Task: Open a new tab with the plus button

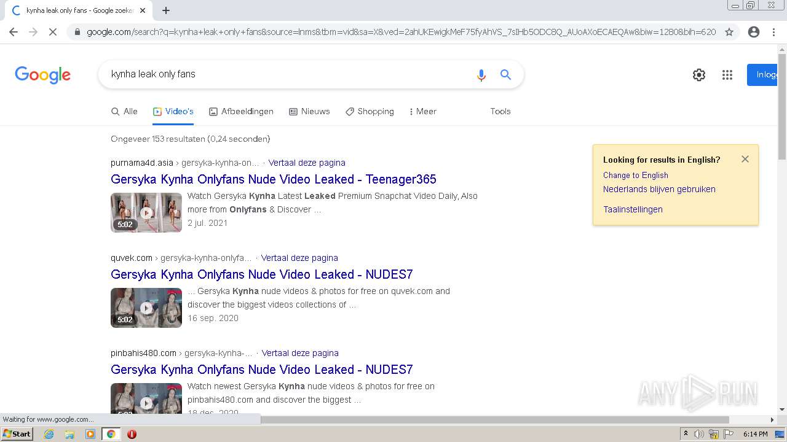Action: 166,10
